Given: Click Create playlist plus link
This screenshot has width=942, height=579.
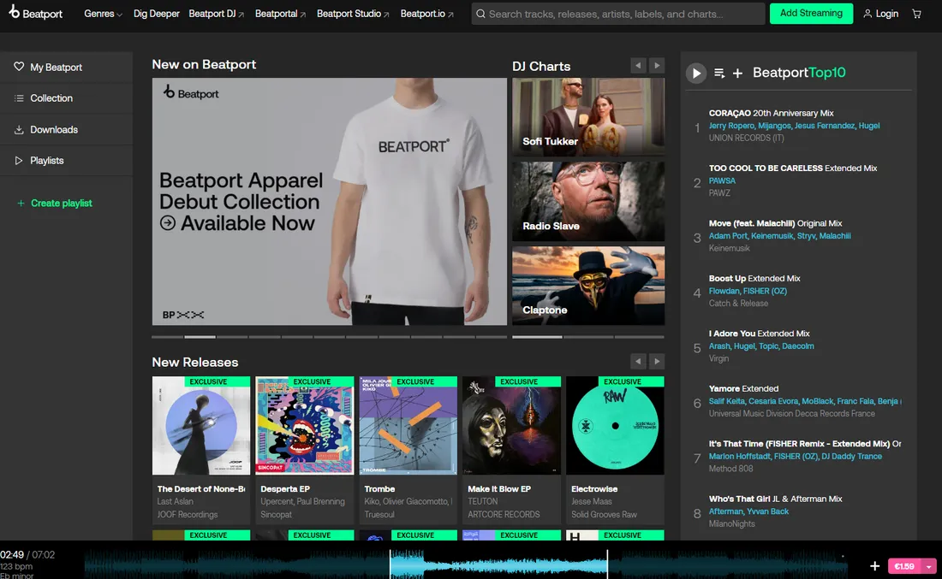Looking at the screenshot, I should [x=55, y=203].
